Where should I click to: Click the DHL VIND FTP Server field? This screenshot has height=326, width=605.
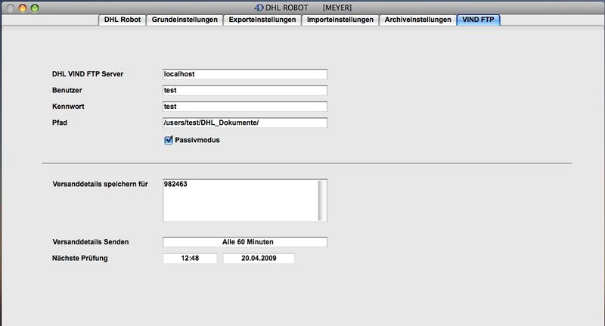(244, 74)
